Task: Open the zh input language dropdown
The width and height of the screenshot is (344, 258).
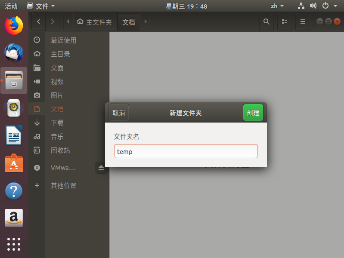Action: click(x=277, y=6)
